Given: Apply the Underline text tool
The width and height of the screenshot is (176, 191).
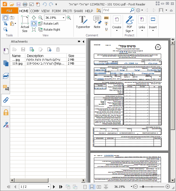Looking at the screenshot, I should [x=106, y=29].
